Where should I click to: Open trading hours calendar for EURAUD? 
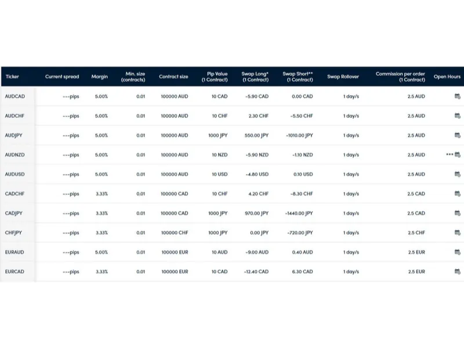(x=458, y=252)
